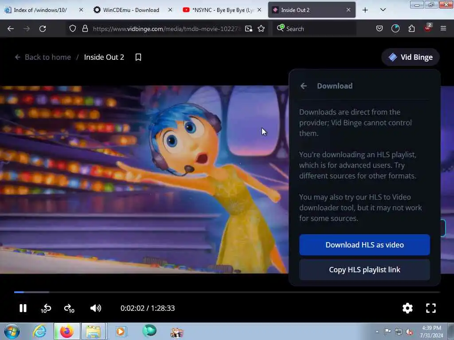Viewport: 454px width, 340px height.
Task: Mute the player volume
Action: (x=96, y=308)
